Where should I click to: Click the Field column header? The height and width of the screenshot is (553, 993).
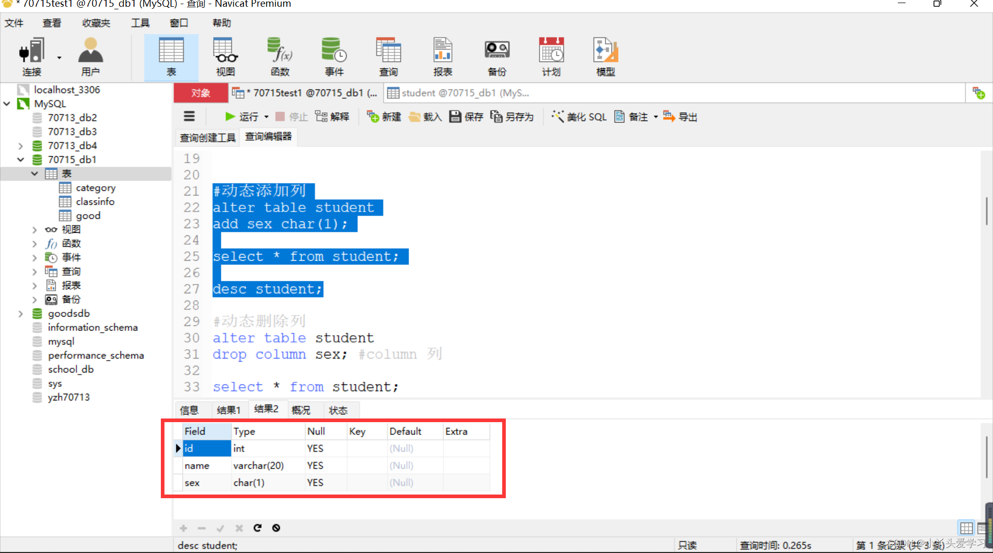coord(206,431)
